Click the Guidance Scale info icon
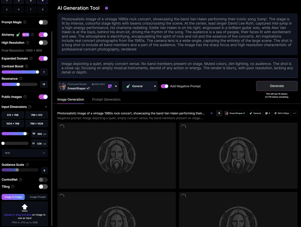301x227 pixels. [x=27, y=165]
